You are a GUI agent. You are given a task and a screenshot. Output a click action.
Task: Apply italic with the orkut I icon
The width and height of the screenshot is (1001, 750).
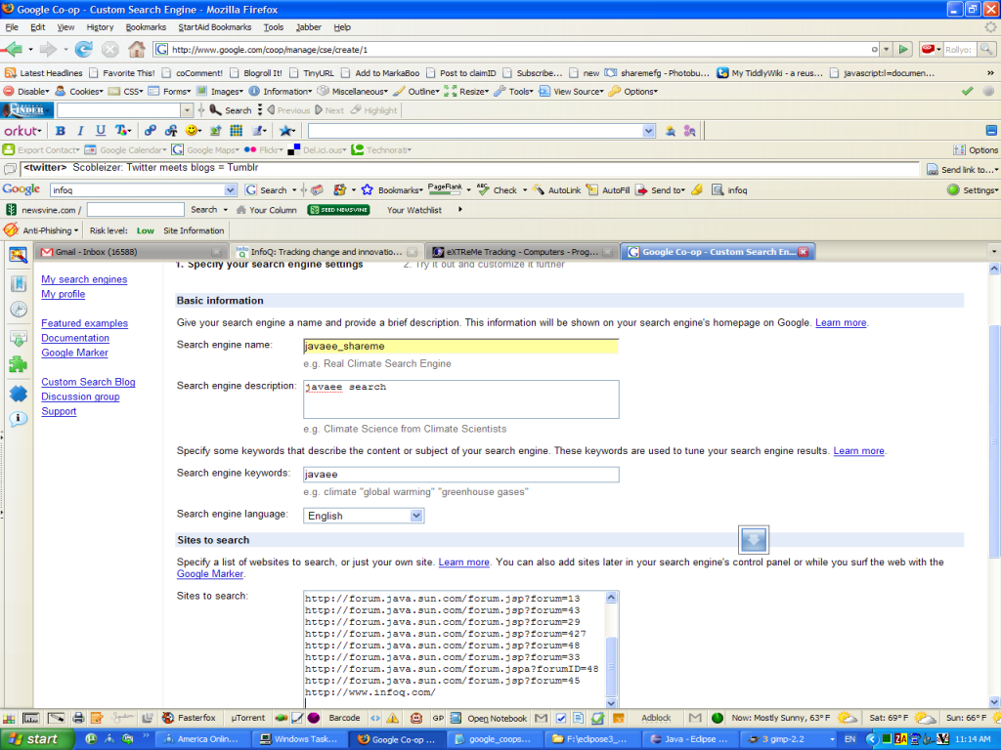pyautogui.click(x=80, y=131)
